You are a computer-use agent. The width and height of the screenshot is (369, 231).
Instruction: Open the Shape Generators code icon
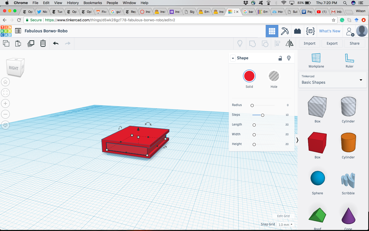[x=310, y=31]
